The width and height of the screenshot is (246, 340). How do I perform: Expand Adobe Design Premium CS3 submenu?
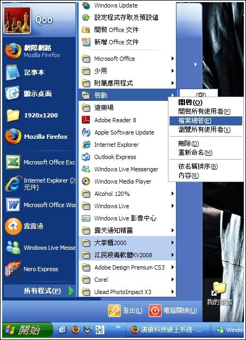coord(127,267)
